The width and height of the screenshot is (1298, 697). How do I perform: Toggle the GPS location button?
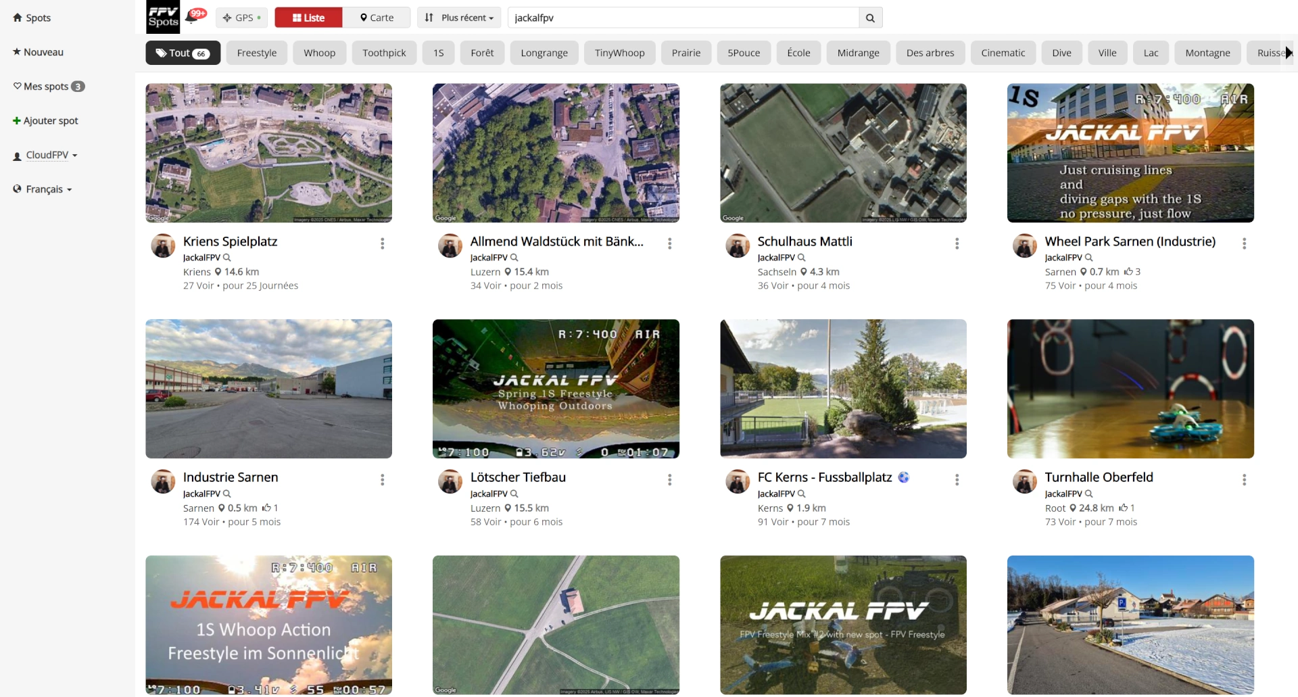[241, 18]
